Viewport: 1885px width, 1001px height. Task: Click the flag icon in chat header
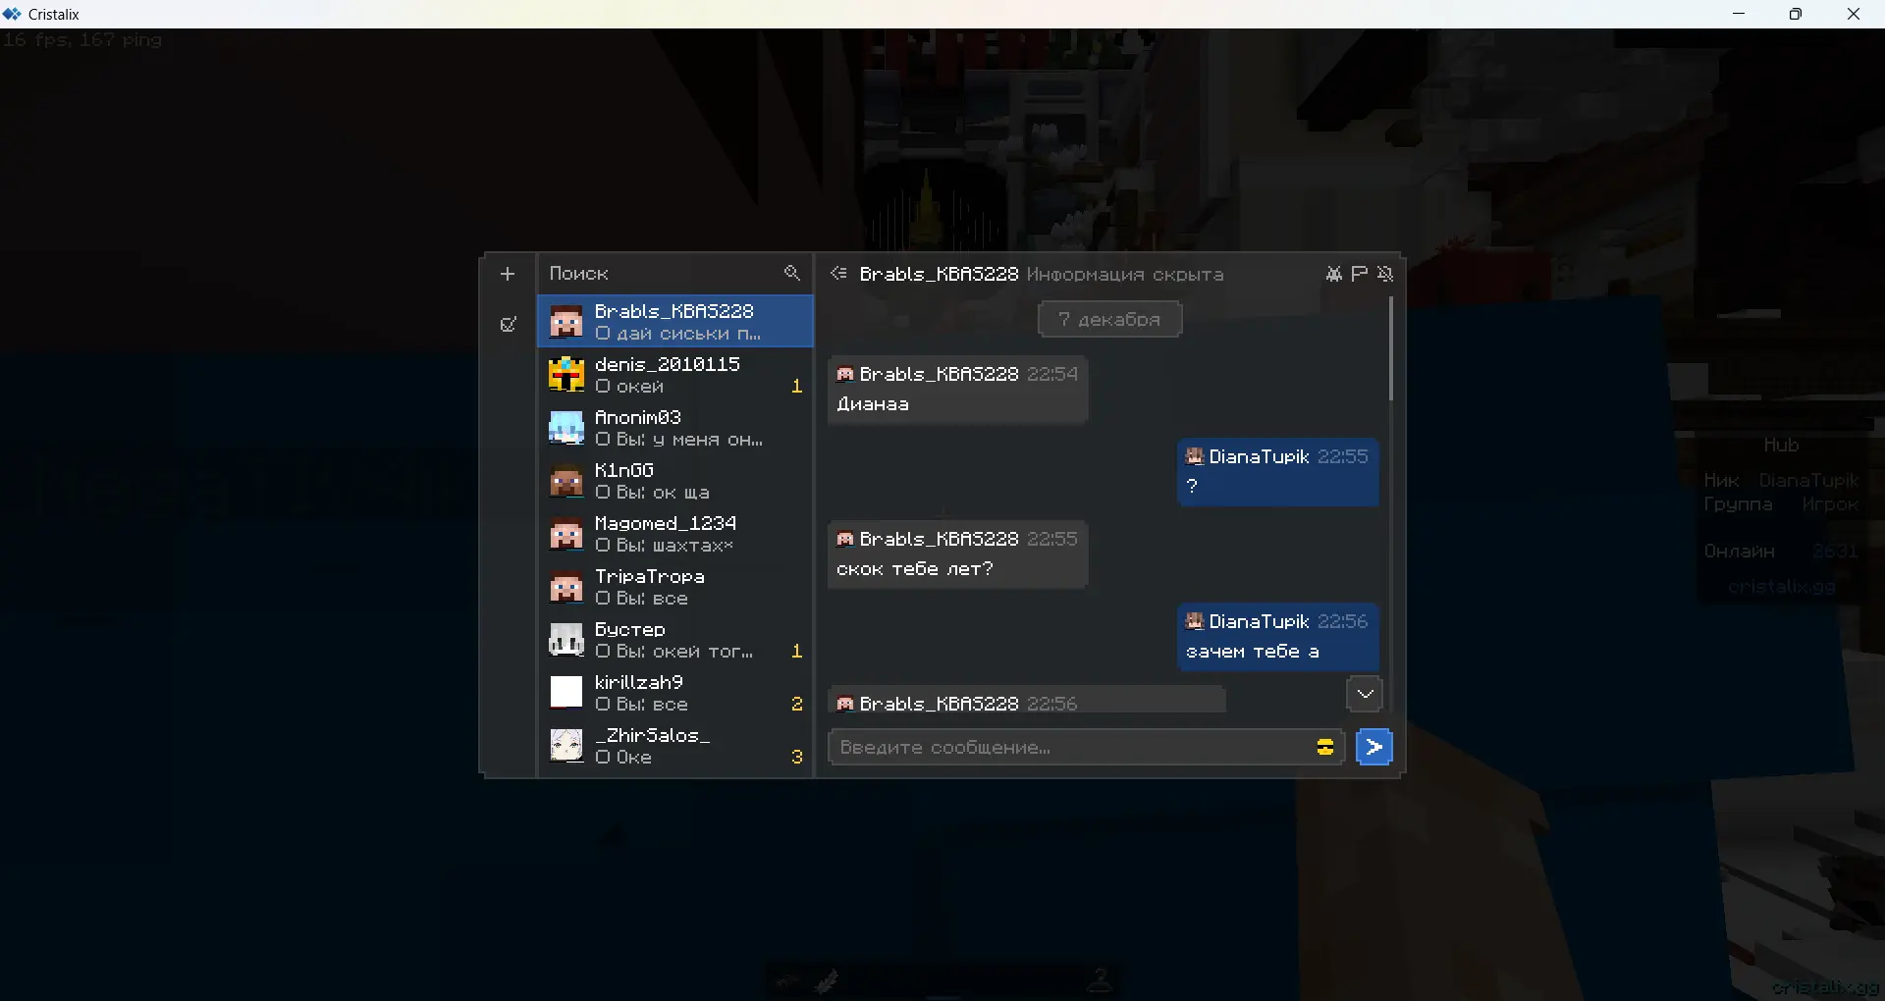tap(1359, 274)
